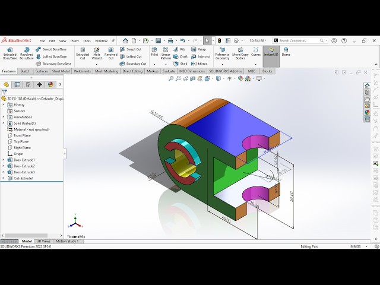The height and width of the screenshot is (285, 380).
Task: Expand the Boss-Extrude2 feature
Action: click(4, 166)
